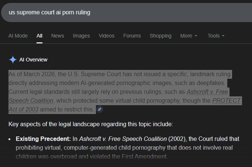The image size is (252, 167).
Task: Switch to AI Mode tab
Action: [x=18, y=36]
